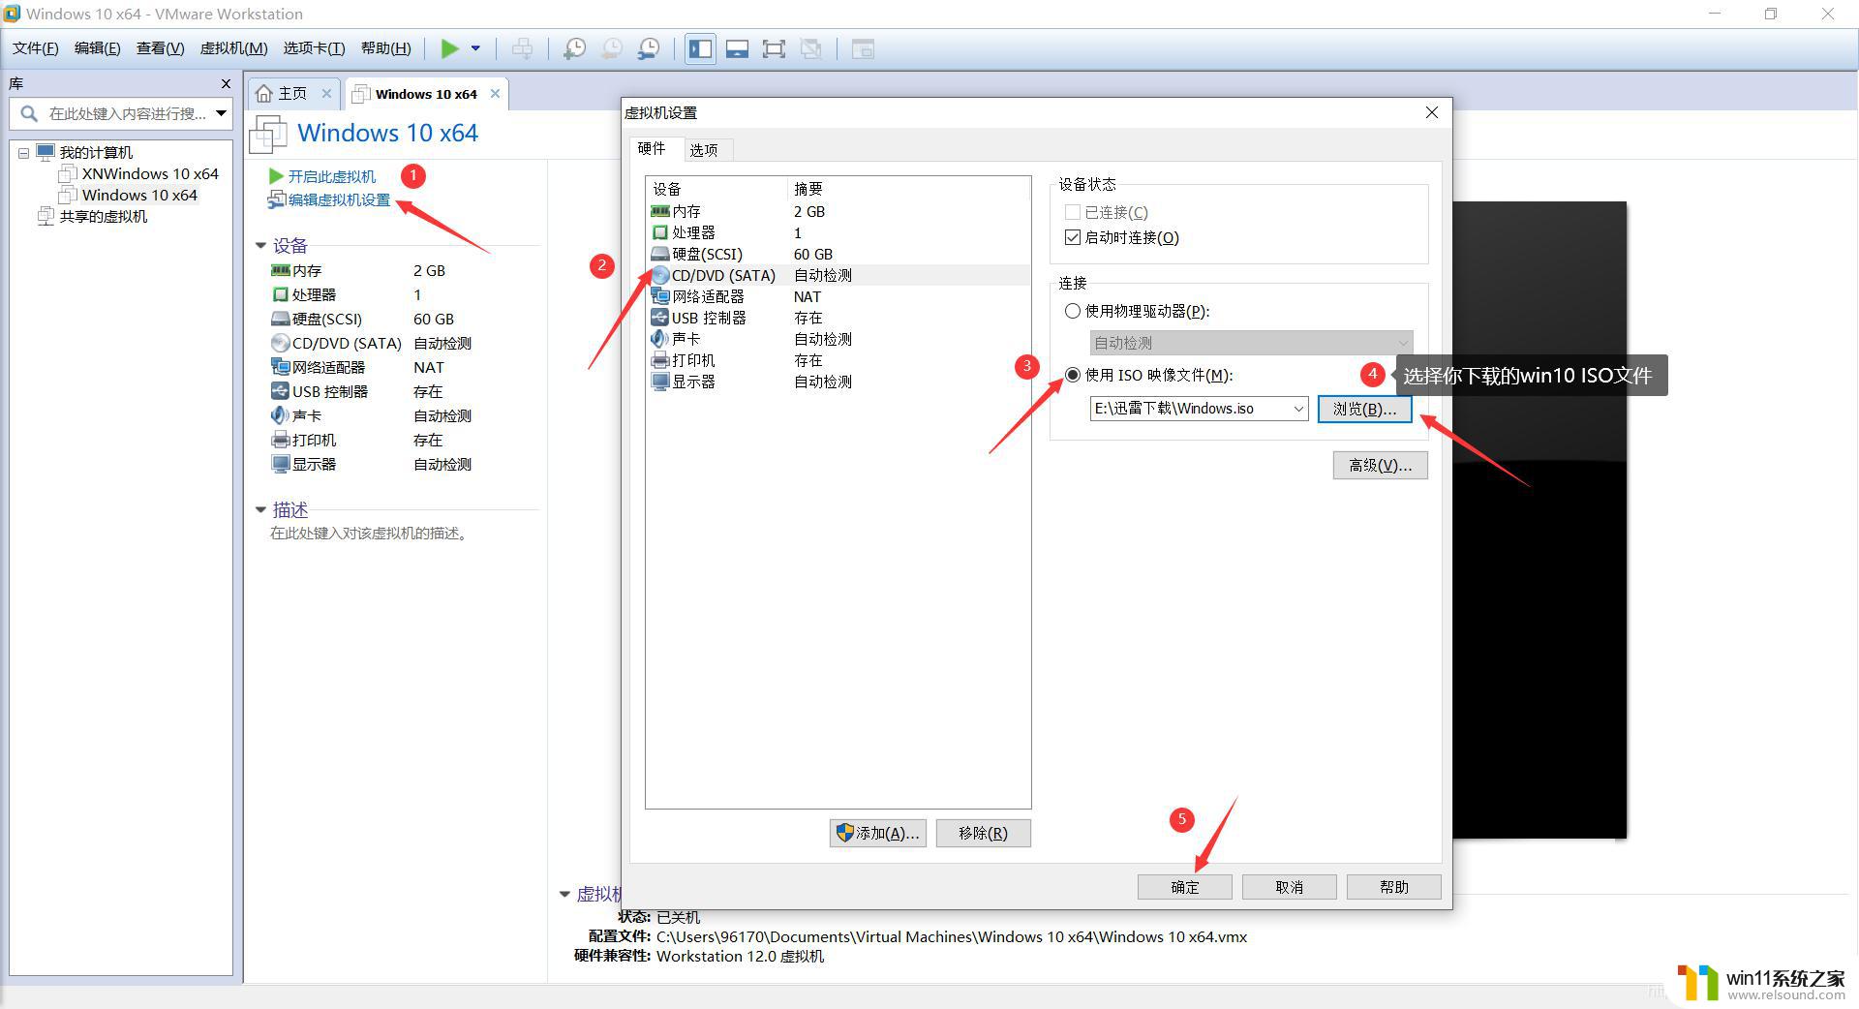The height and width of the screenshot is (1009, 1859).
Task: Click the 描述 text field placeholder
Action: tap(371, 534)
